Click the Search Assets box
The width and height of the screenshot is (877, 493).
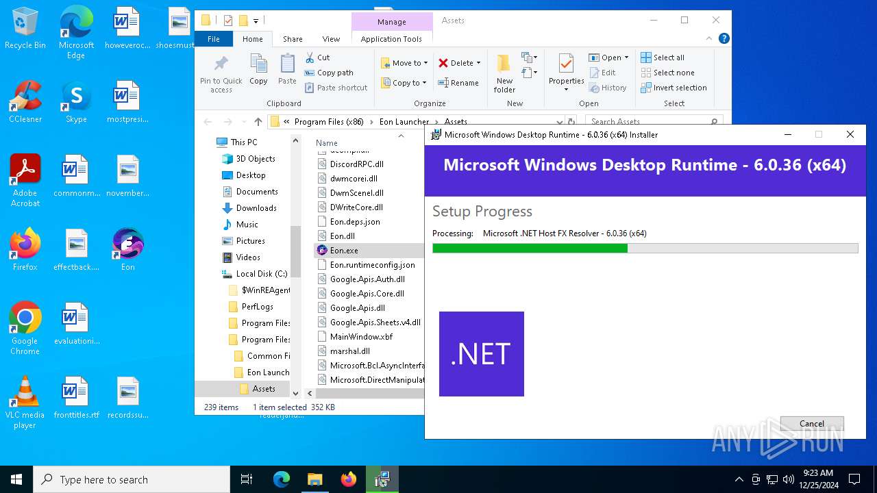[655, 122]
